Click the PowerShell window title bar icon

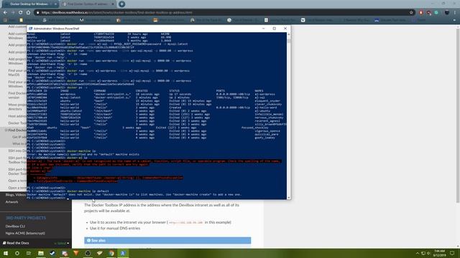tap(30, 29)
